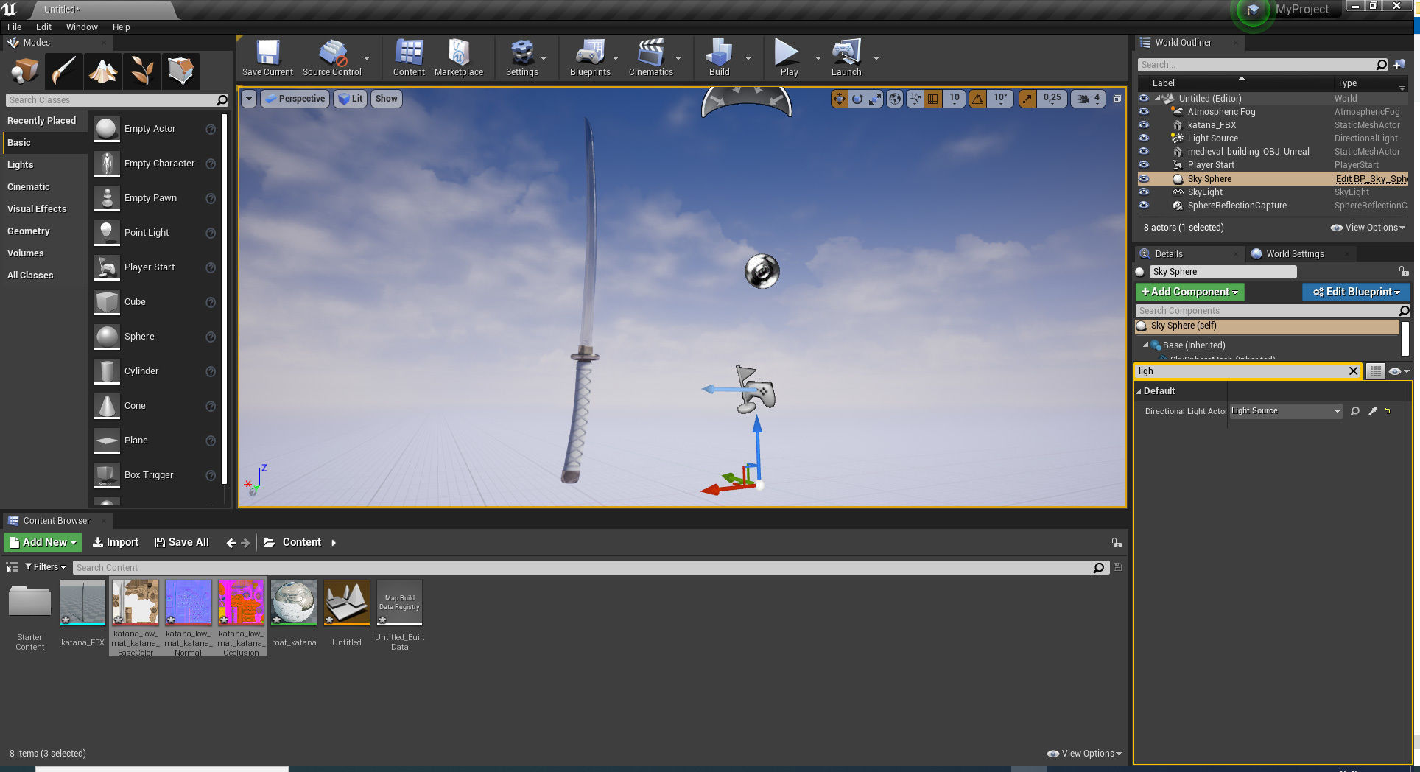Toggle visibility of Atmospheric Fog actor
Image resolution: width=1420 pixels, height=772 pixels.
coord(1144,112)
